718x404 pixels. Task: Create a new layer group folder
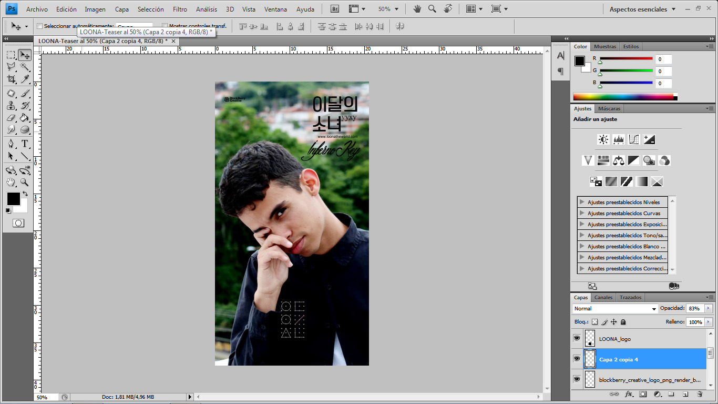pyautogui.click(x=671, y=394)
